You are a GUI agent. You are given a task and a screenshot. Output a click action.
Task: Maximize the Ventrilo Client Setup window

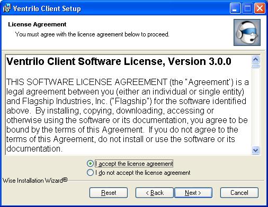247,8
